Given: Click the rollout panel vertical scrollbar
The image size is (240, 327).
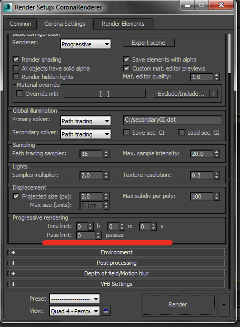Looking at the screenshot, I should (229, 54).
